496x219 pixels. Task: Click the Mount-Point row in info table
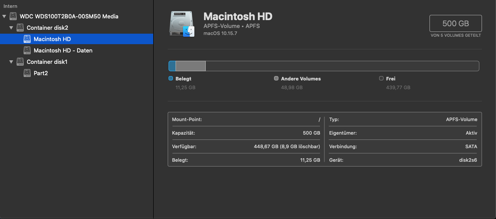(x=246, y=119)
